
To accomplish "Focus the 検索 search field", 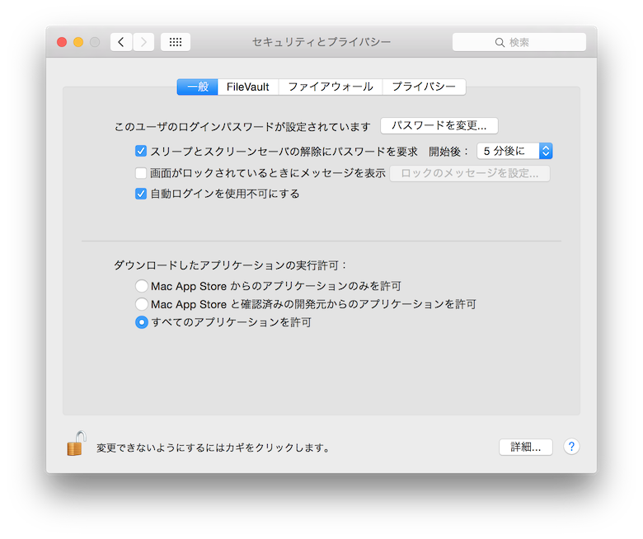I will 519,42.
